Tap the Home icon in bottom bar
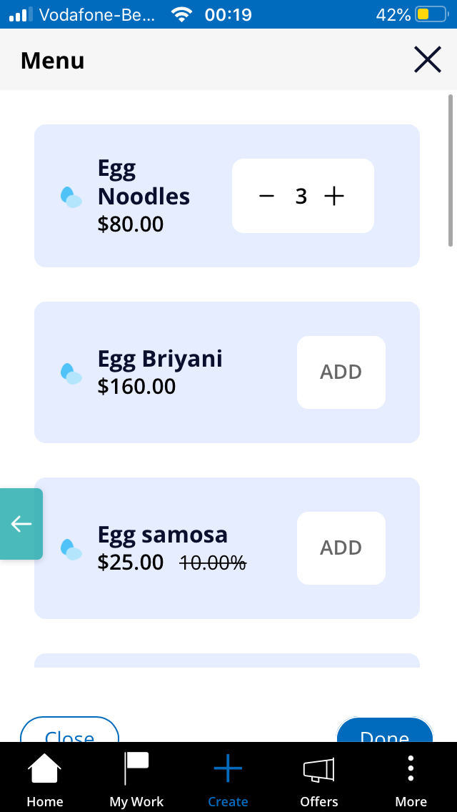Image resolution: width=457 pixels, height=812 pixels. pyautogui.click(x=44, y=768)
